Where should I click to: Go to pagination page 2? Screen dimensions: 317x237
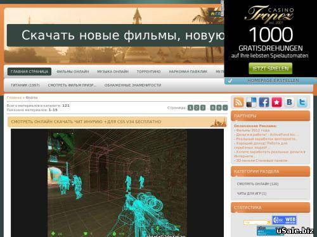[x=197, y=107]
